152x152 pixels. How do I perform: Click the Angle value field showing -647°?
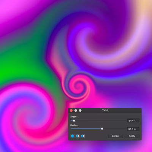coord(133,120)
